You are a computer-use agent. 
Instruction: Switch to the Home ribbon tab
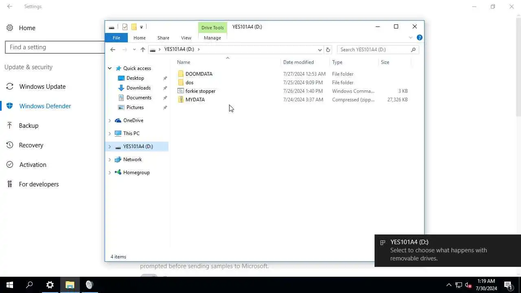pyautogui.click(x=140, y=37)
